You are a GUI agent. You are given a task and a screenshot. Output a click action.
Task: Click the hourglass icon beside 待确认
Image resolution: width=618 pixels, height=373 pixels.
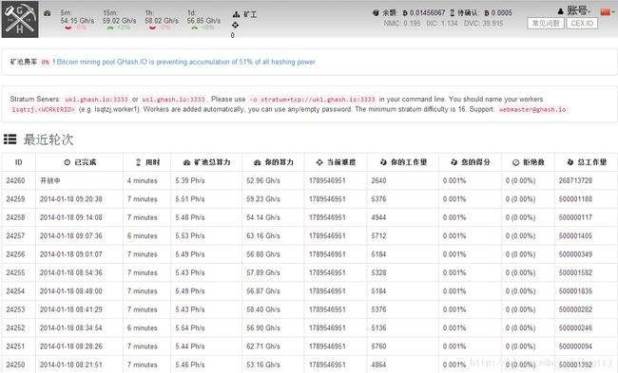click(452, 13)
